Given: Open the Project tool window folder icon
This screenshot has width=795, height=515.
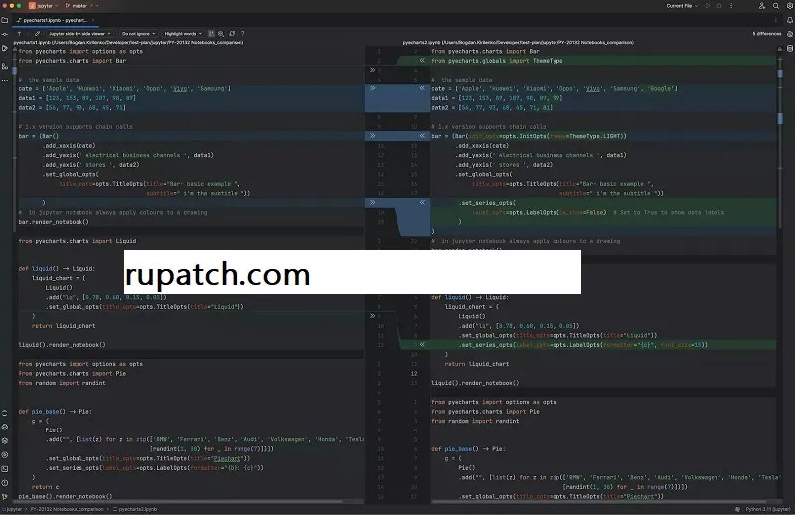Looking at the screenshot, I should [x=5, y=20].
